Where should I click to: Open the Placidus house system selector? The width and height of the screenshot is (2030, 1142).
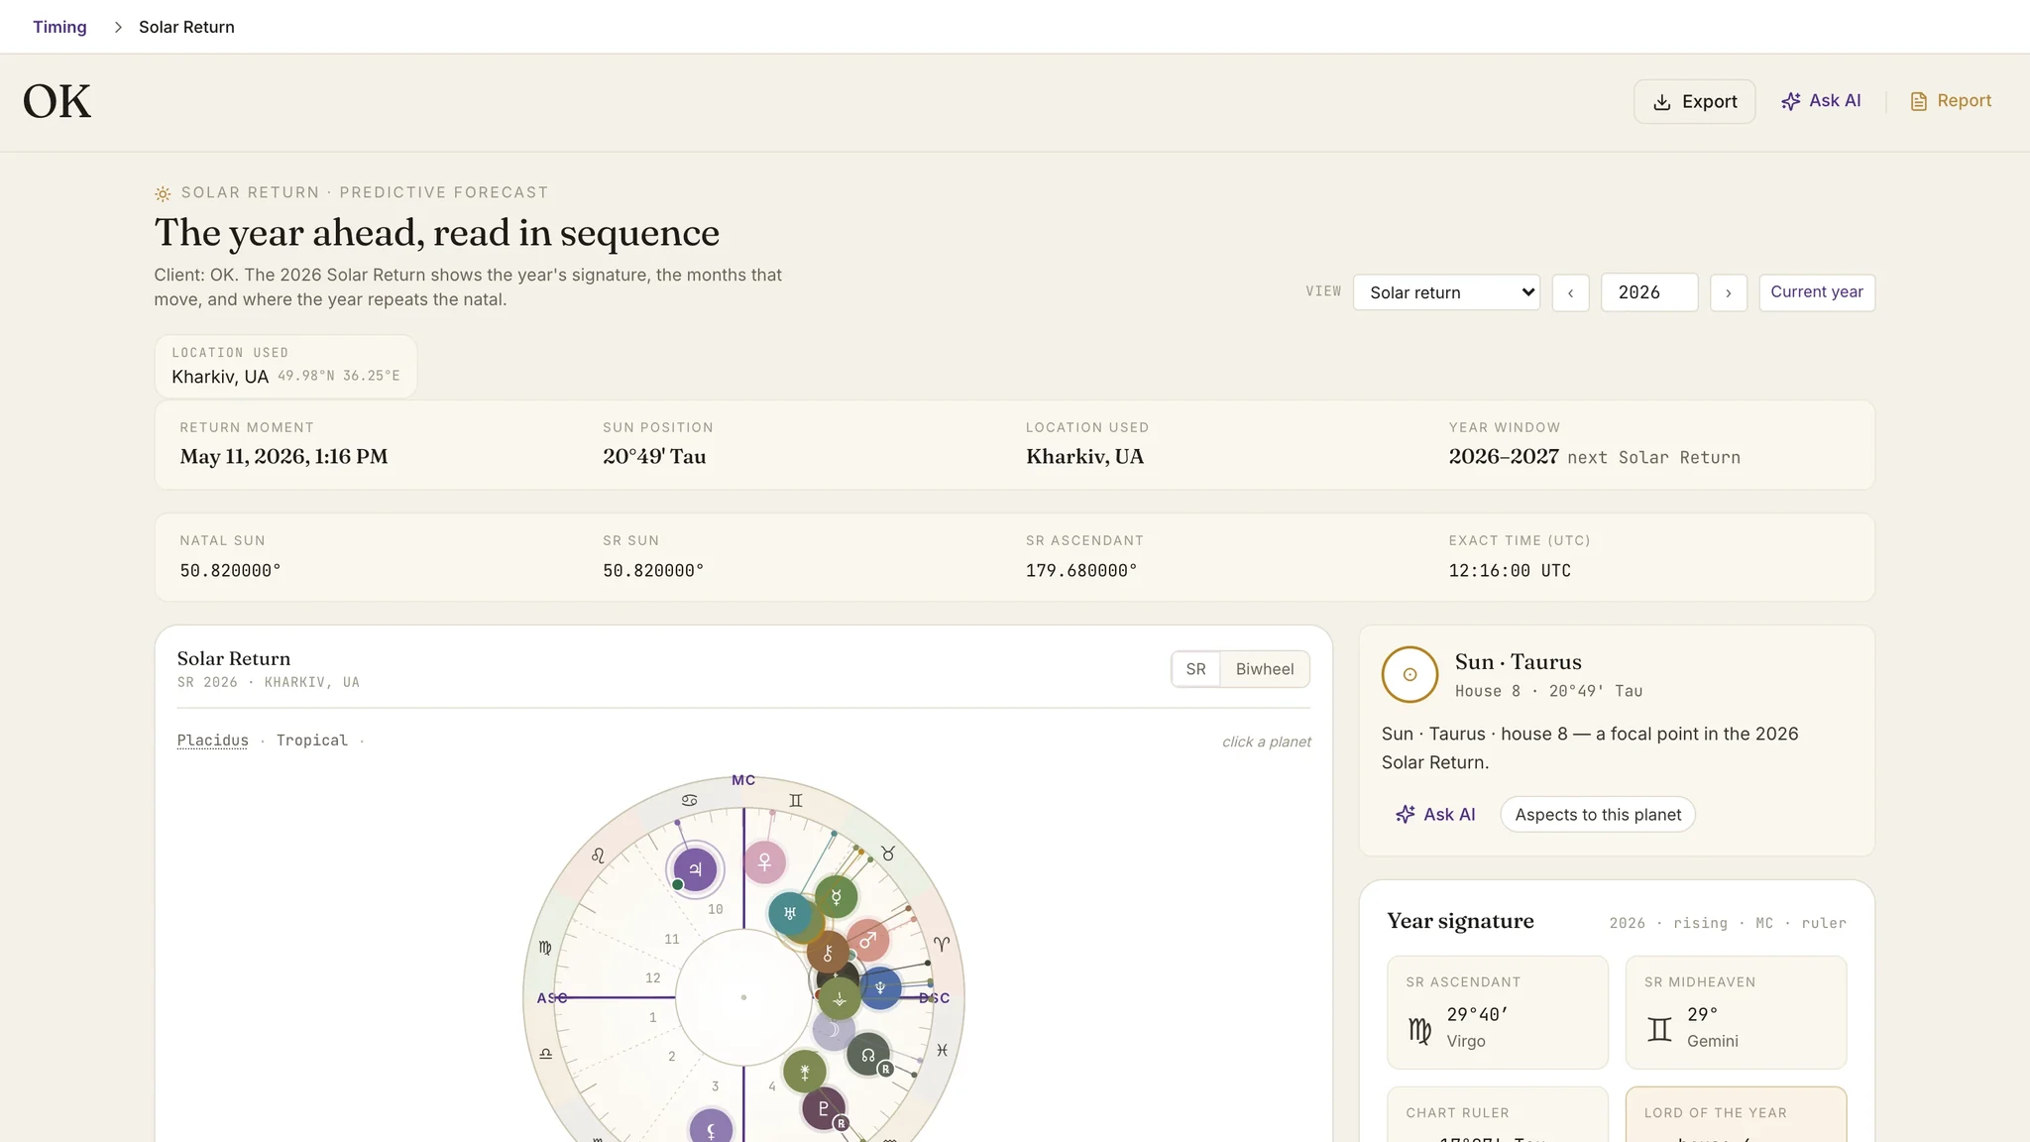213,741
